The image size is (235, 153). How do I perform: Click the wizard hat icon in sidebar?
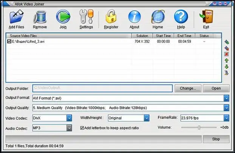tap(226, 73)
